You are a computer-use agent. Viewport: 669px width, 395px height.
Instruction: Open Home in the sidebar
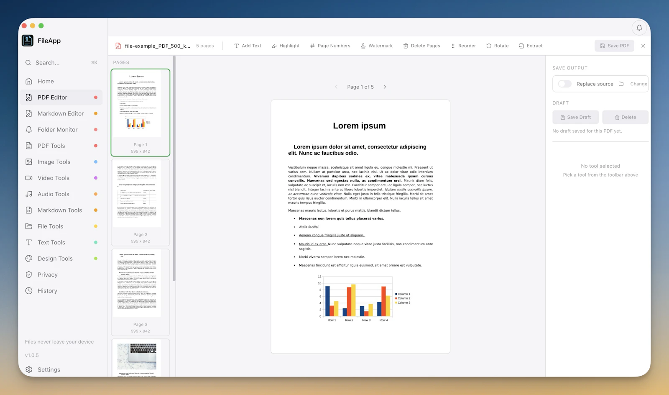point(61,81)
